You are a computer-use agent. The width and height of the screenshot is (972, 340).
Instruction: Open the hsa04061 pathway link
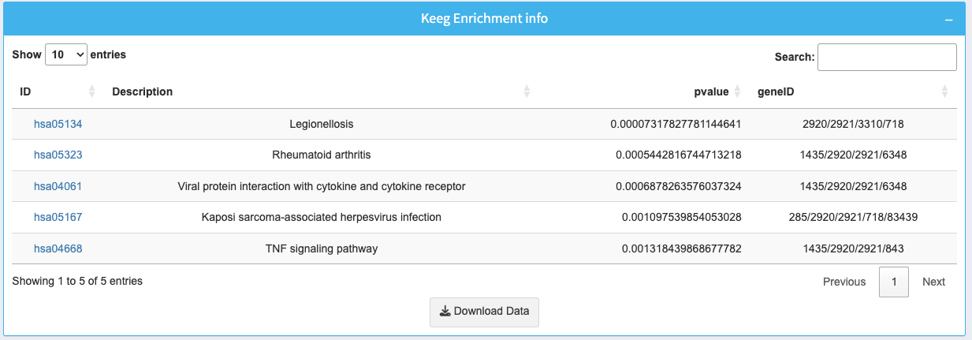click(x=58, y=186)
